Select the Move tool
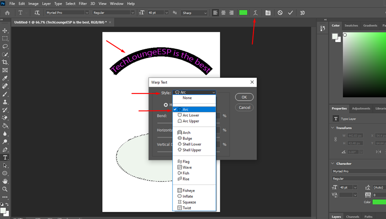This screenshot has width=386, height=219. (5, 30)
